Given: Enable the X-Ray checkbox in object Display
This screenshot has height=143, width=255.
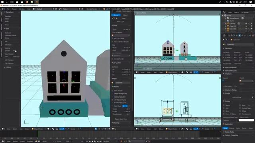Looking at the screenshot, I should point(240,111).
